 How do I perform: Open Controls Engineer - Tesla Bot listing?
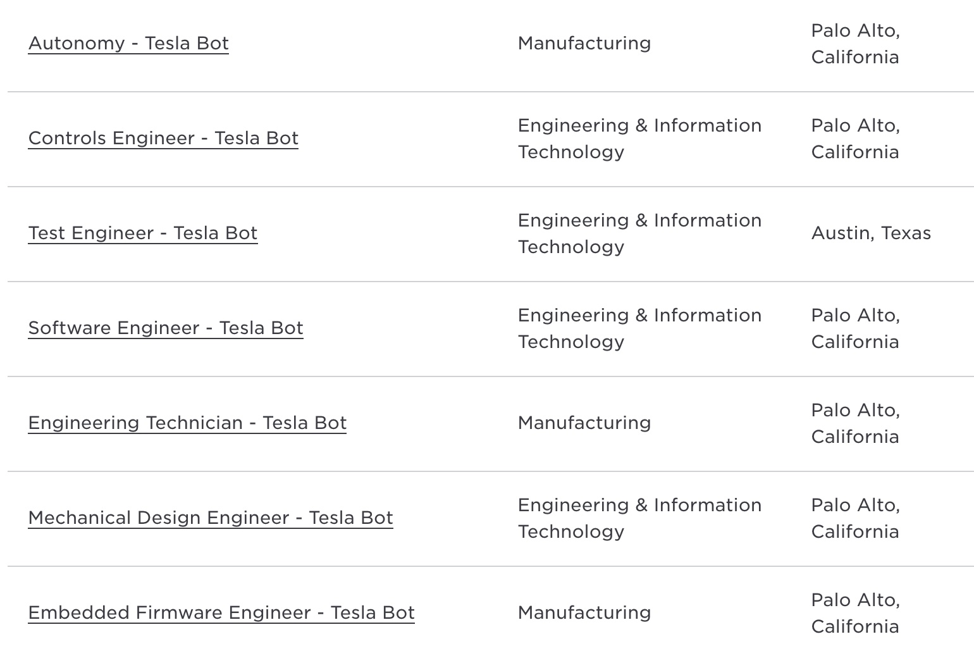[x=163, y=138]
